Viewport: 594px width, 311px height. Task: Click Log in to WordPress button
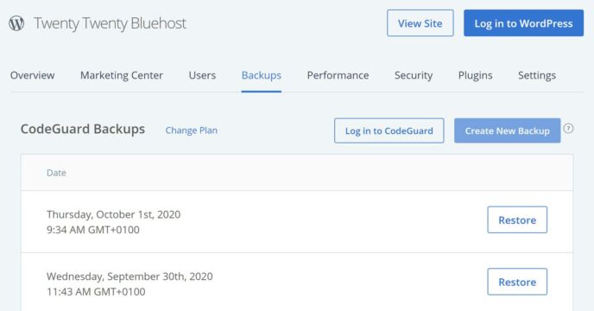(x=523, y=23)
